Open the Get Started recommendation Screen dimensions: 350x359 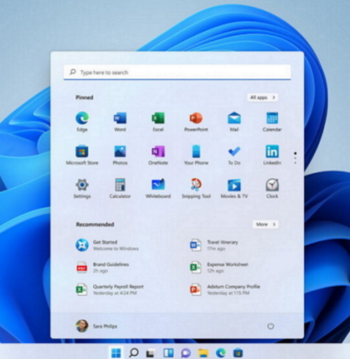(x=107, y=245)
